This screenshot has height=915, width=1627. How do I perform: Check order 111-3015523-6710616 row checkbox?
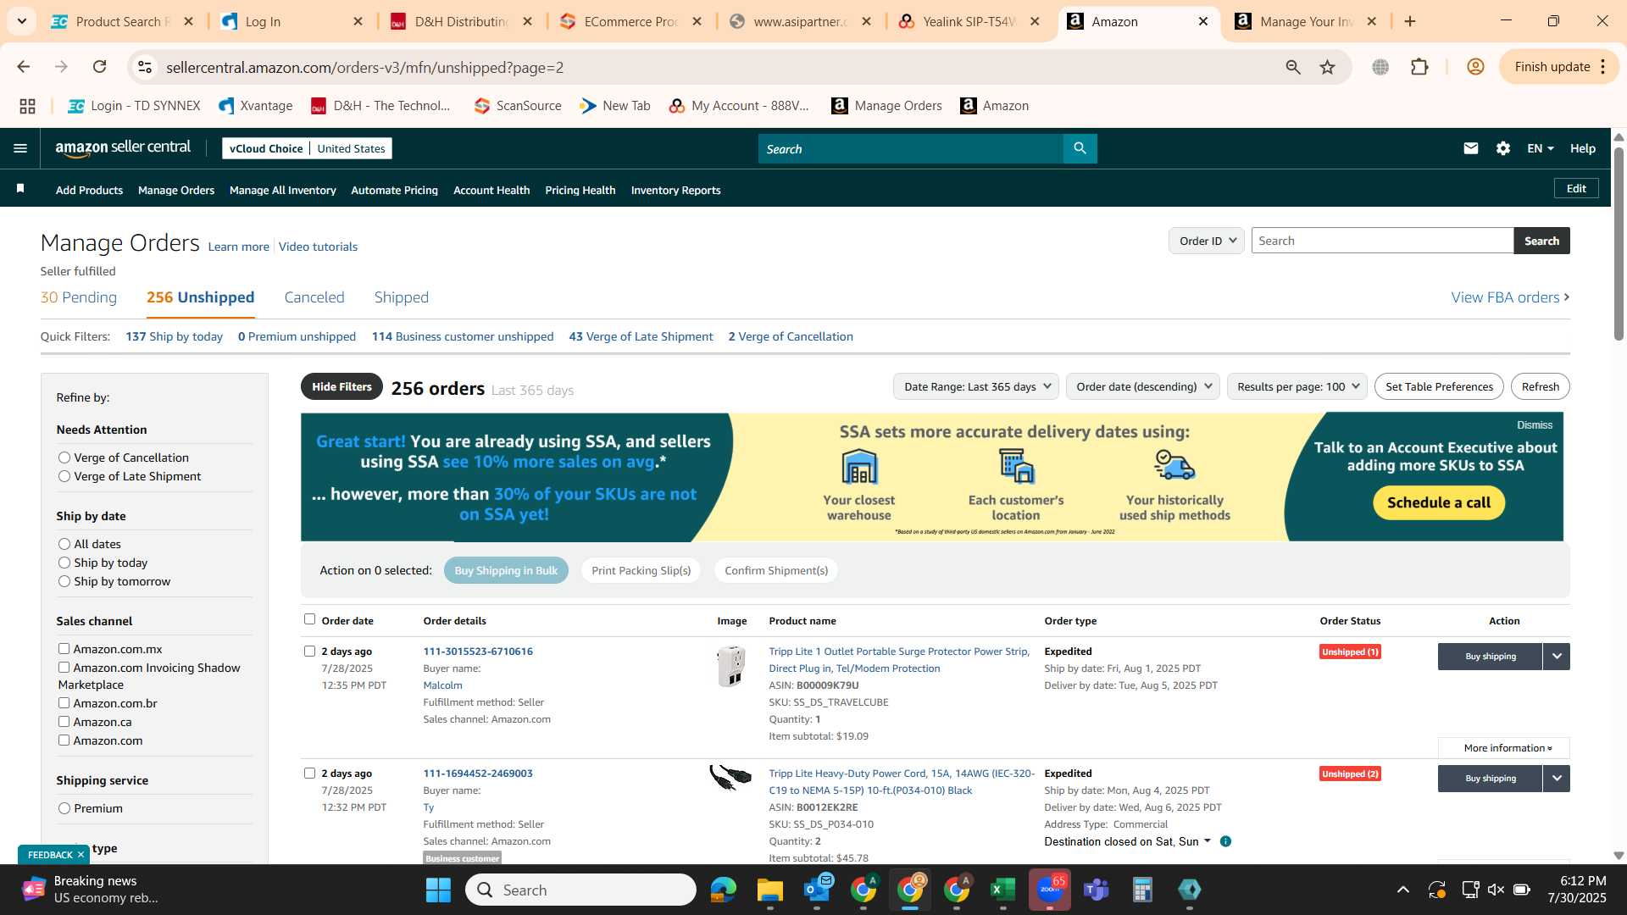[x=309, y=652]
